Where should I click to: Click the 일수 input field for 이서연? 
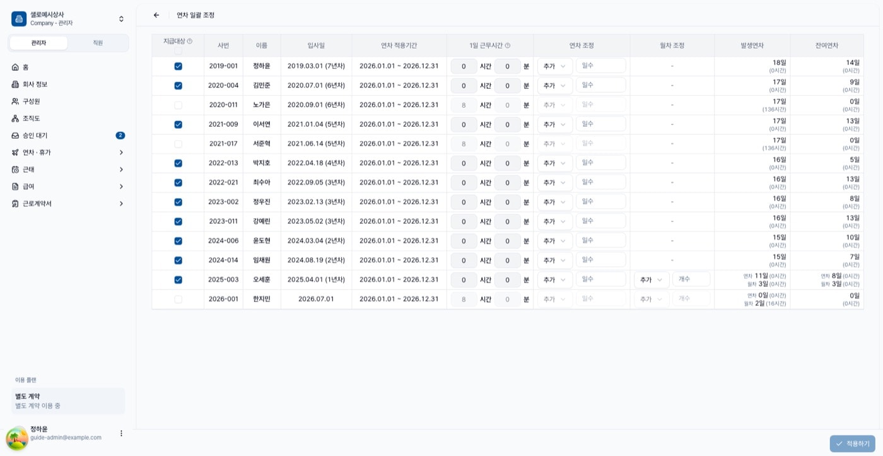(x=601, y=124)
